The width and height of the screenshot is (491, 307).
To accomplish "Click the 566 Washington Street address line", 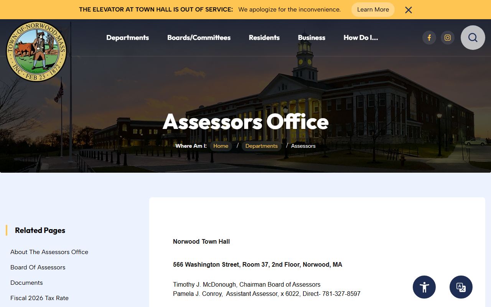I will 257,264.
